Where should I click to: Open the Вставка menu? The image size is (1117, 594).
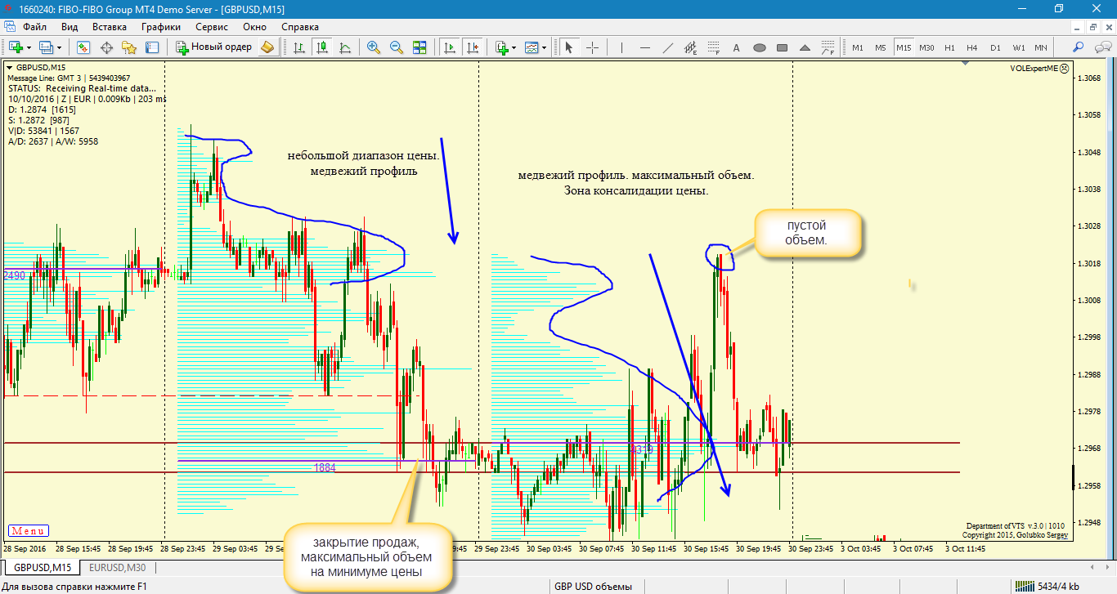point(110,27)
